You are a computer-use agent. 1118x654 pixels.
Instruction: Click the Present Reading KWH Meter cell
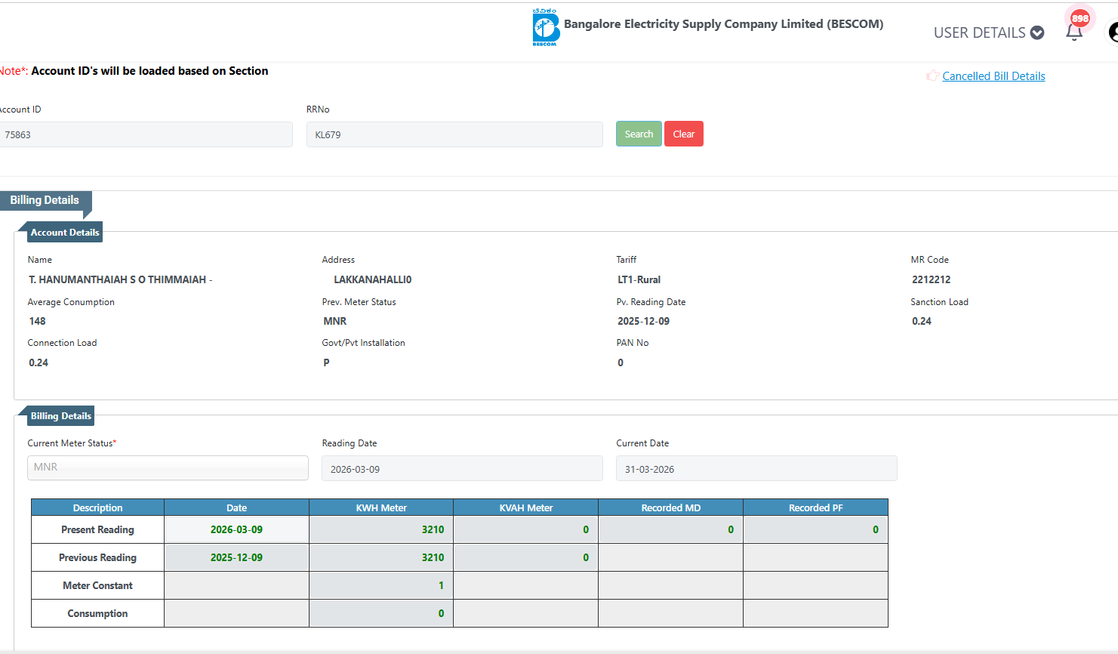tap(381, 530)
